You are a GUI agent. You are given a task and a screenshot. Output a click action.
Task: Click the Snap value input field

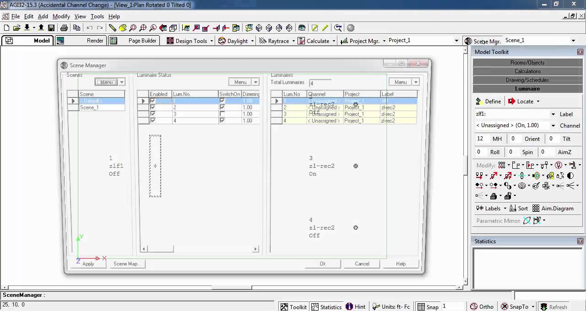point(452,306)
